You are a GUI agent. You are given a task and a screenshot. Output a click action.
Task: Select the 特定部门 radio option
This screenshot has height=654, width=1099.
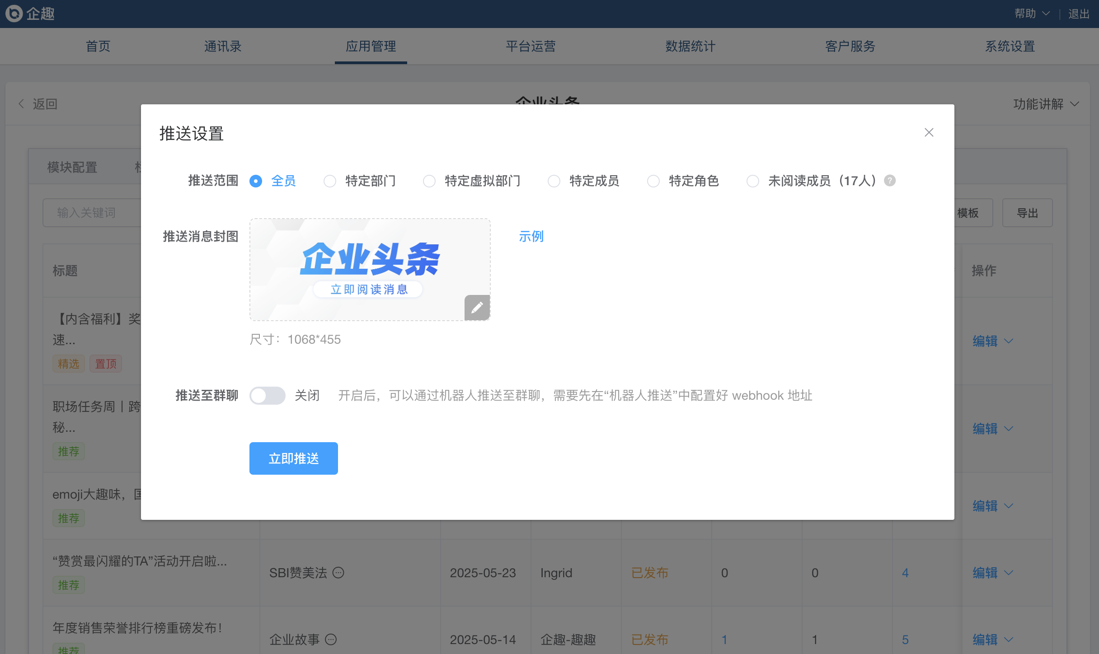[x=330, y=181]
